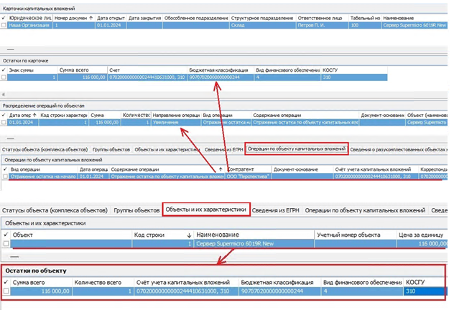Open red-outlined Объекты и их характеристики tab
The width and height of the screenshot is (454, 315).
click(207, 210)
